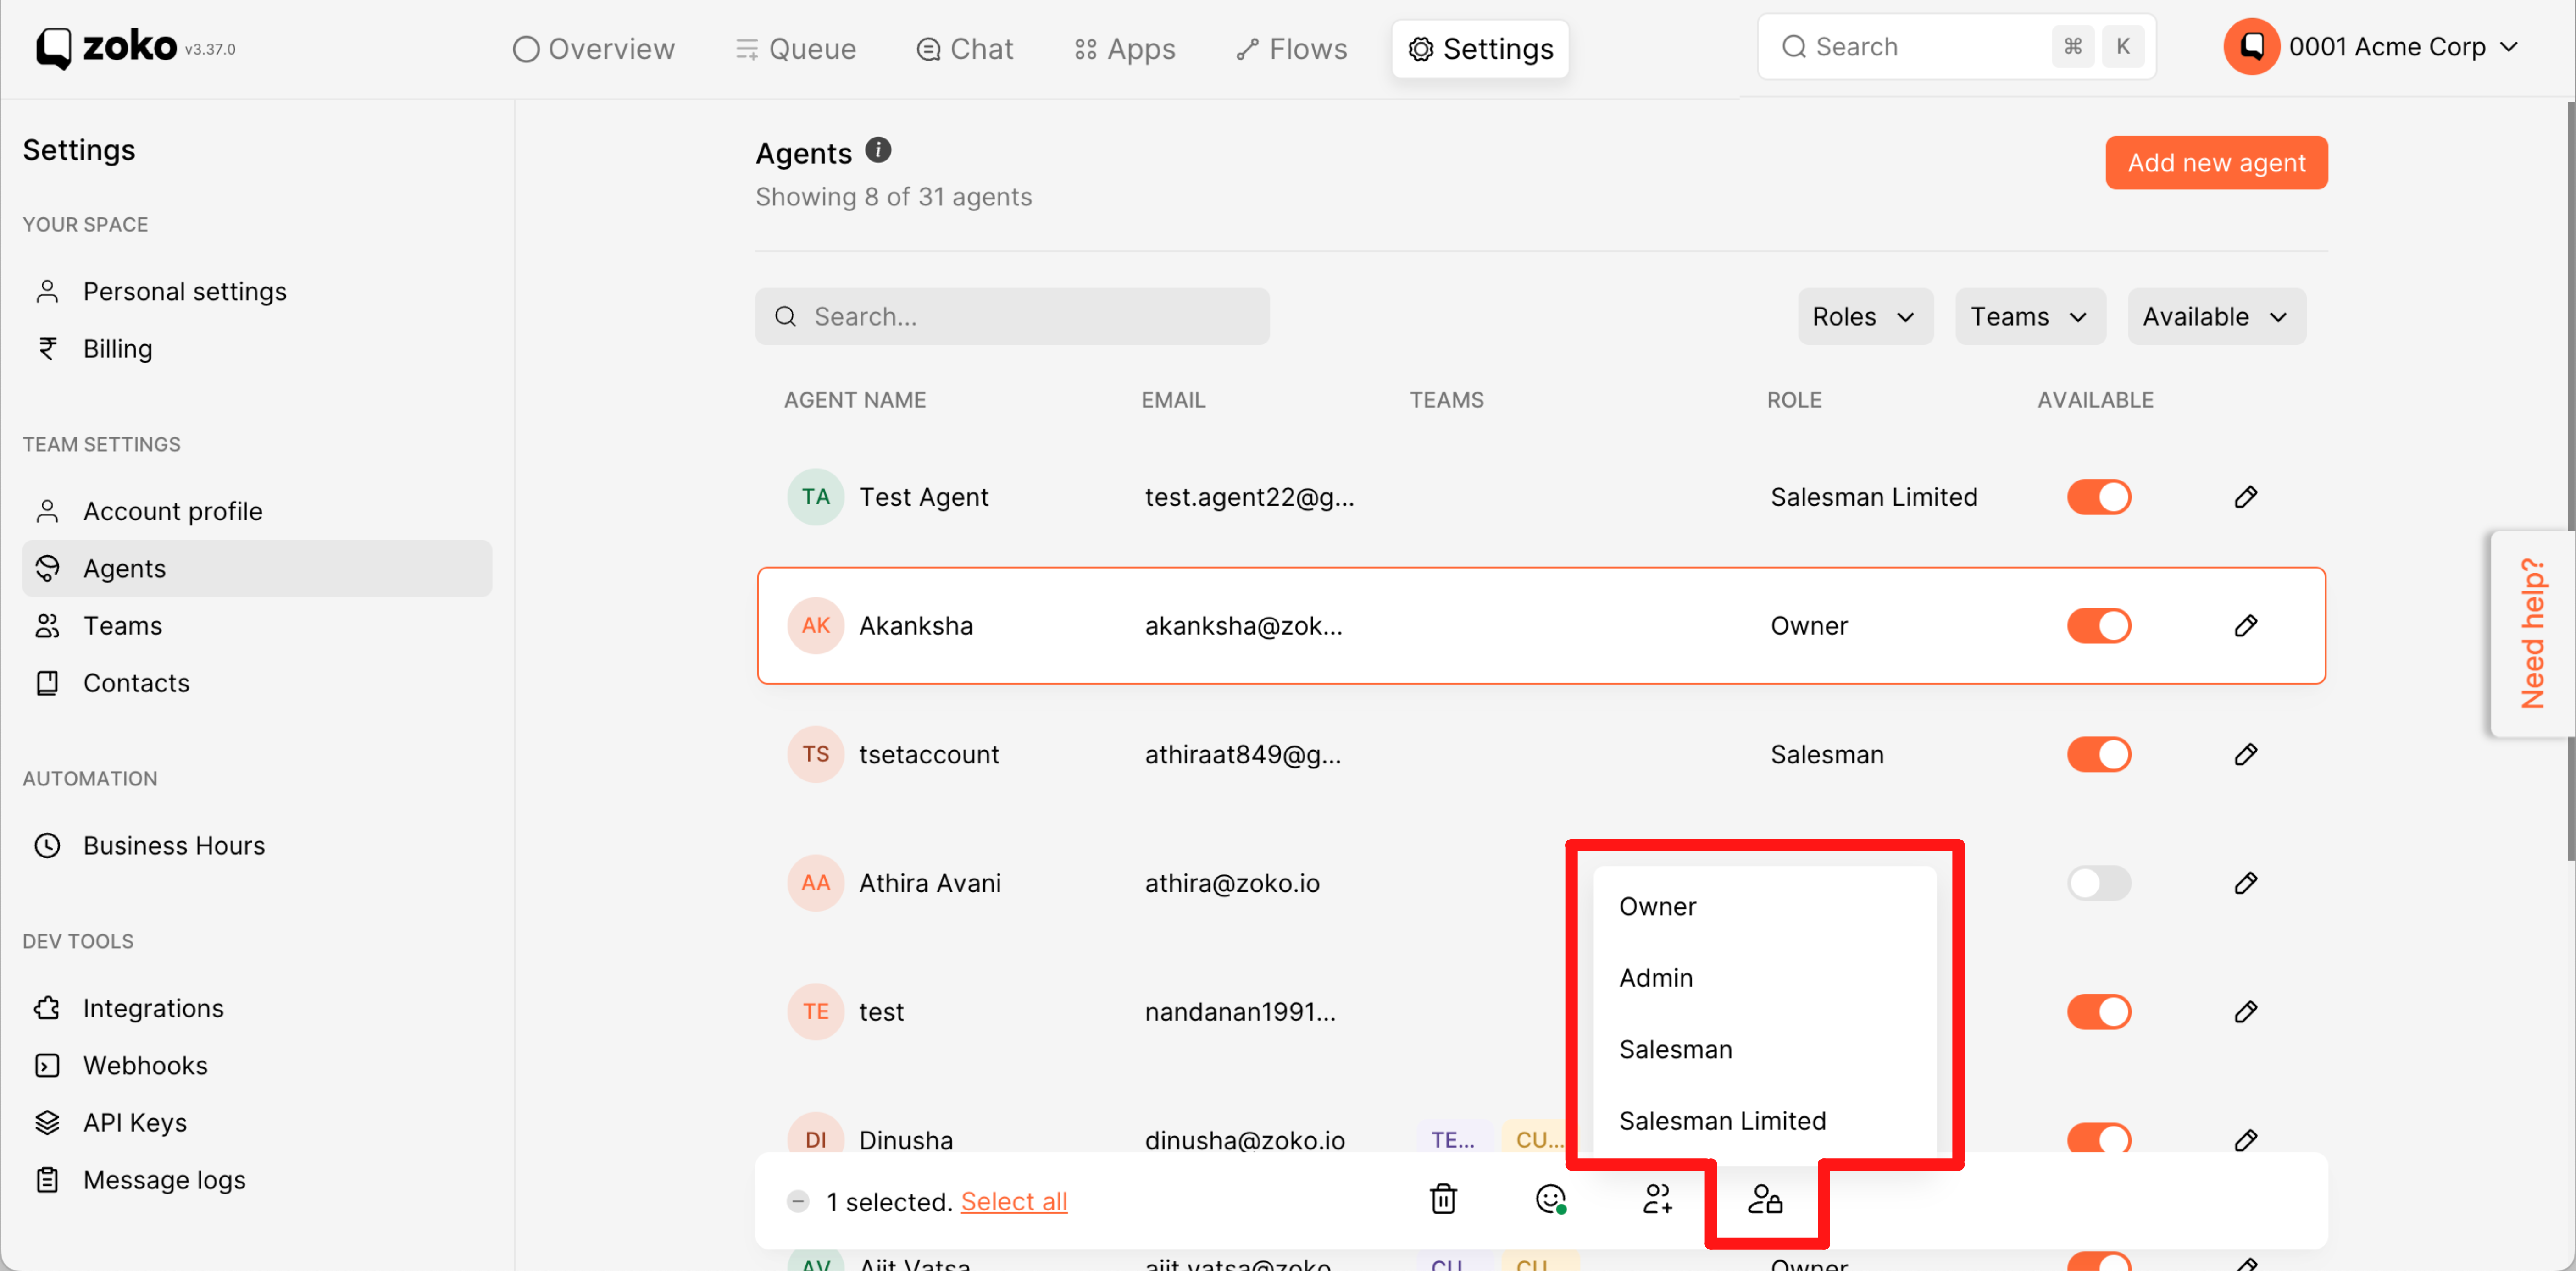
Task: Enable availability for Athira Avani
Action: click(x=2099, y=883)
